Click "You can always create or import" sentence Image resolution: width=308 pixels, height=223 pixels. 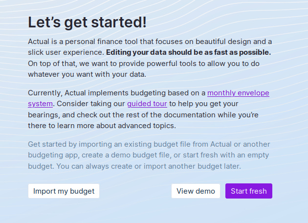tap(117, 166)
